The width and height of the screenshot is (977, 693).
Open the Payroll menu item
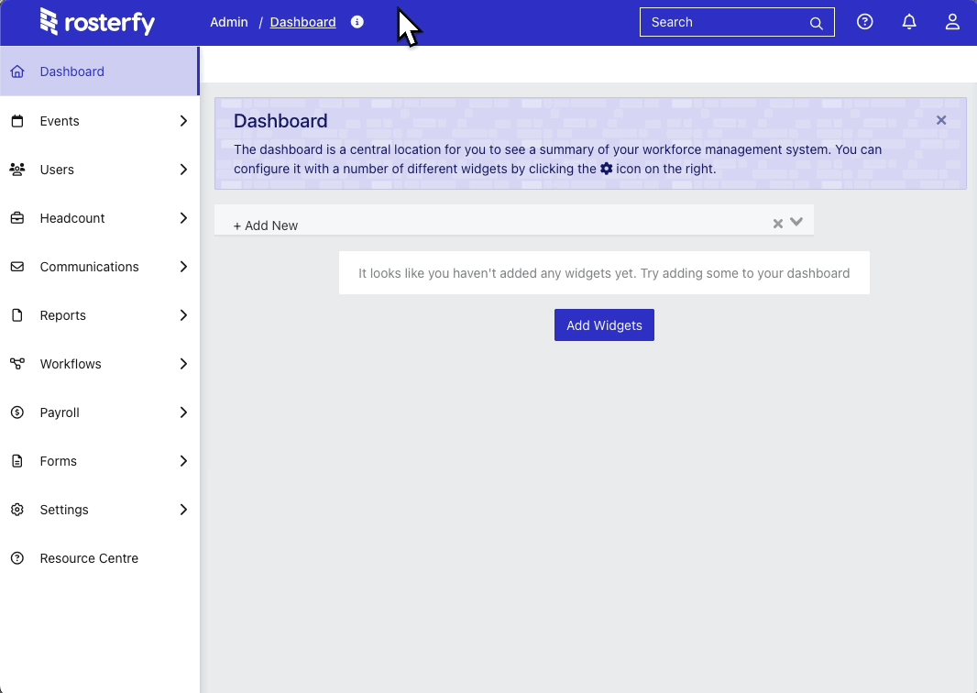[100, 412]
